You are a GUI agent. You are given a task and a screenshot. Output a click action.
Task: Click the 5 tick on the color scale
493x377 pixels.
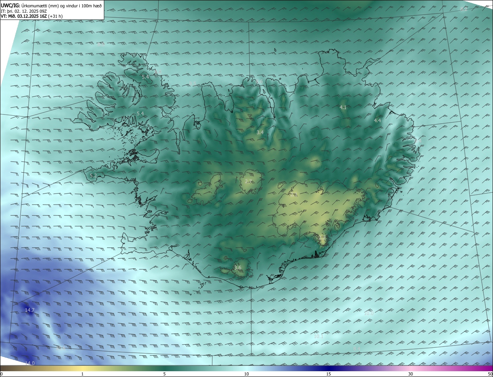point(164,374)
